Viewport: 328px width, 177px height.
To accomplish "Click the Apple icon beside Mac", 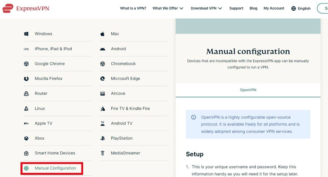I will click(102, 34).
